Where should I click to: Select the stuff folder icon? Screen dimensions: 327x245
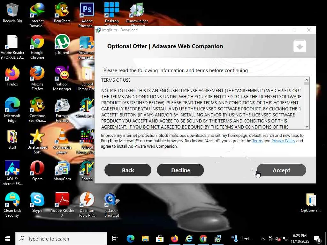[x=12, y=139]
